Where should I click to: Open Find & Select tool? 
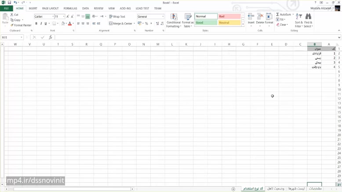308,21
